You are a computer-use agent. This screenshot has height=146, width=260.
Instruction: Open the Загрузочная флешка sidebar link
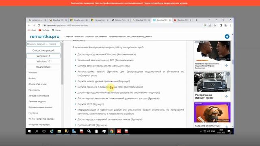(39, 96)
